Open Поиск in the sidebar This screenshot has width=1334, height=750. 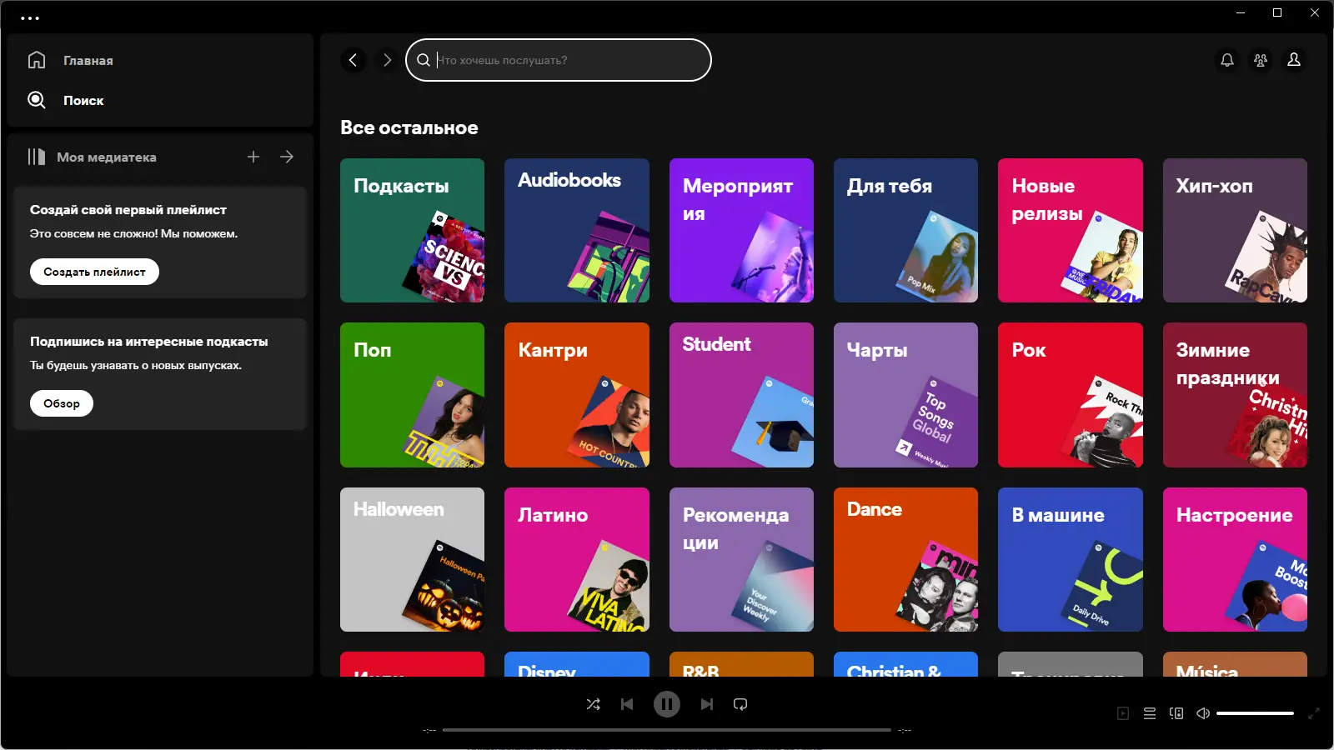(66, 100)
